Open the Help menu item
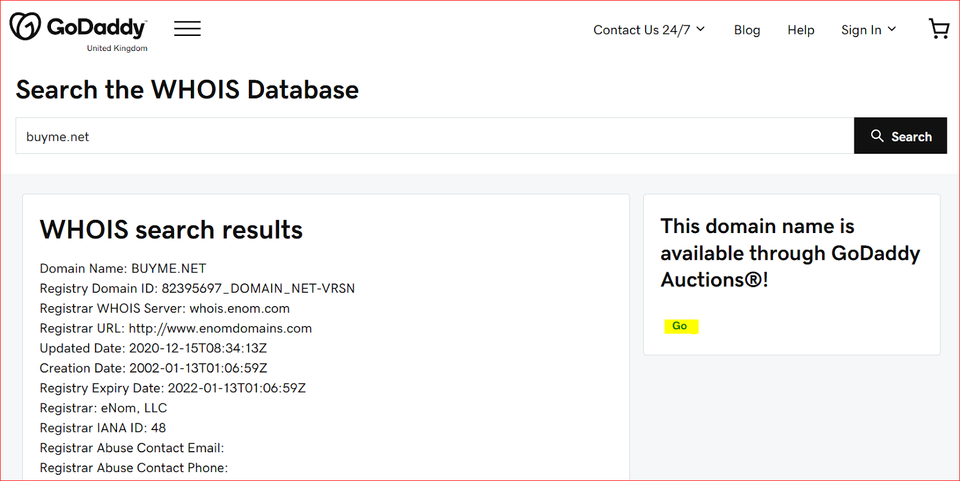This screenshot has width=960, height=481. coord(801,30)
